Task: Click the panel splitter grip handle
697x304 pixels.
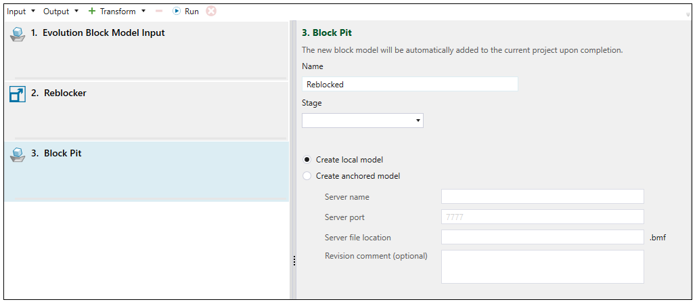Action: coord(294,261)
